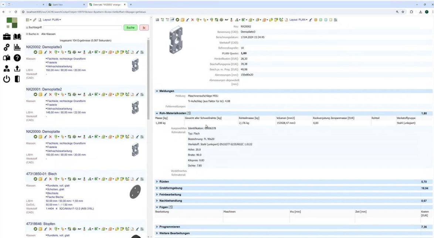Click the pencil edit icon in NX20000 row
Screen dimensions: 434x238
pyautogui.click(x=45, y=137)
